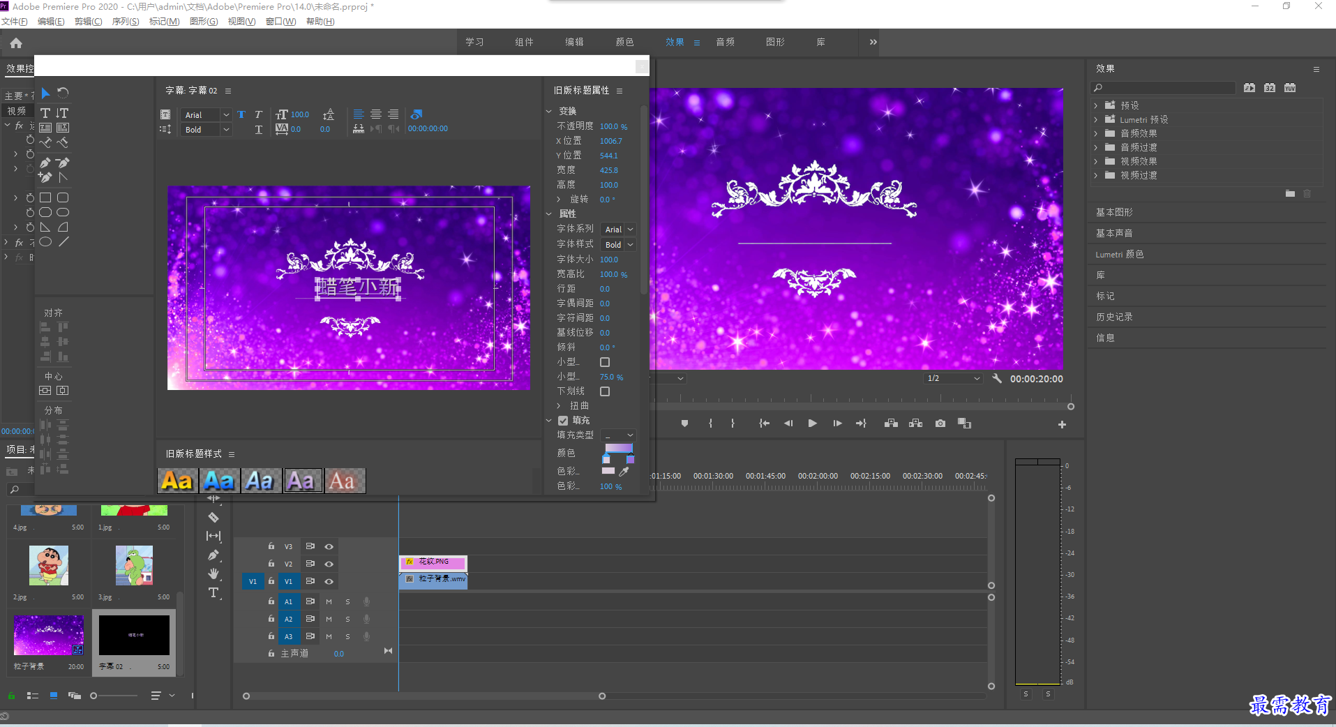1336x727 pixels.
Task: Pick the Add Anchor Point tool
Action: coord(45,177)
